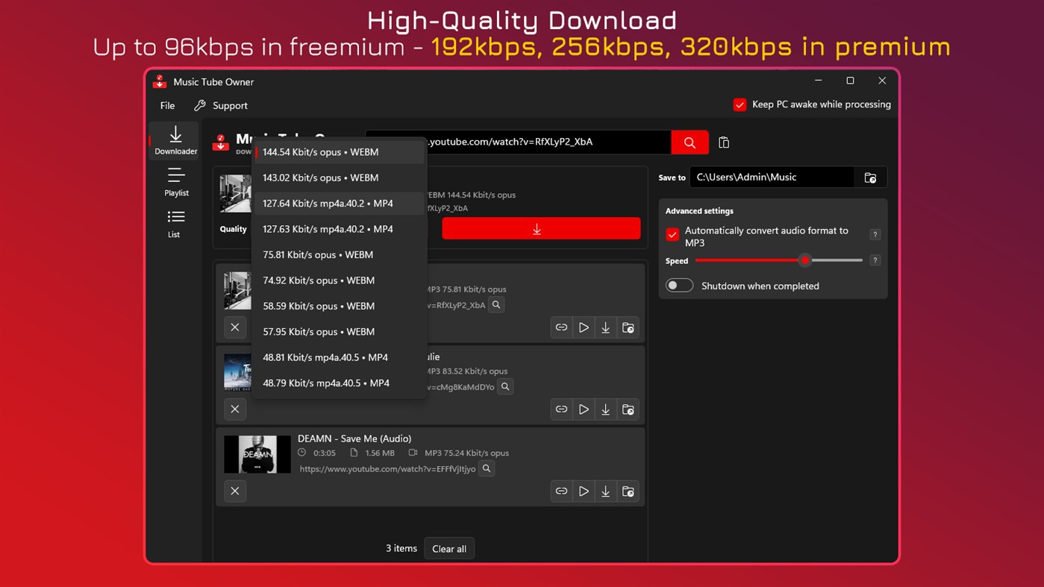
Task: Paste URL from clipboard icon
Action: coord(723,142)
